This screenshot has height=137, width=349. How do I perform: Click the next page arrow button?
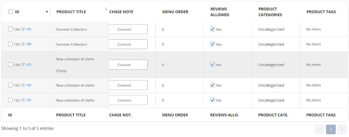coord(342,129)
